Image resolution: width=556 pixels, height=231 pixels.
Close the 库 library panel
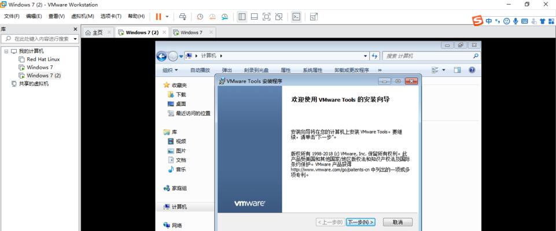coord(75,29)
